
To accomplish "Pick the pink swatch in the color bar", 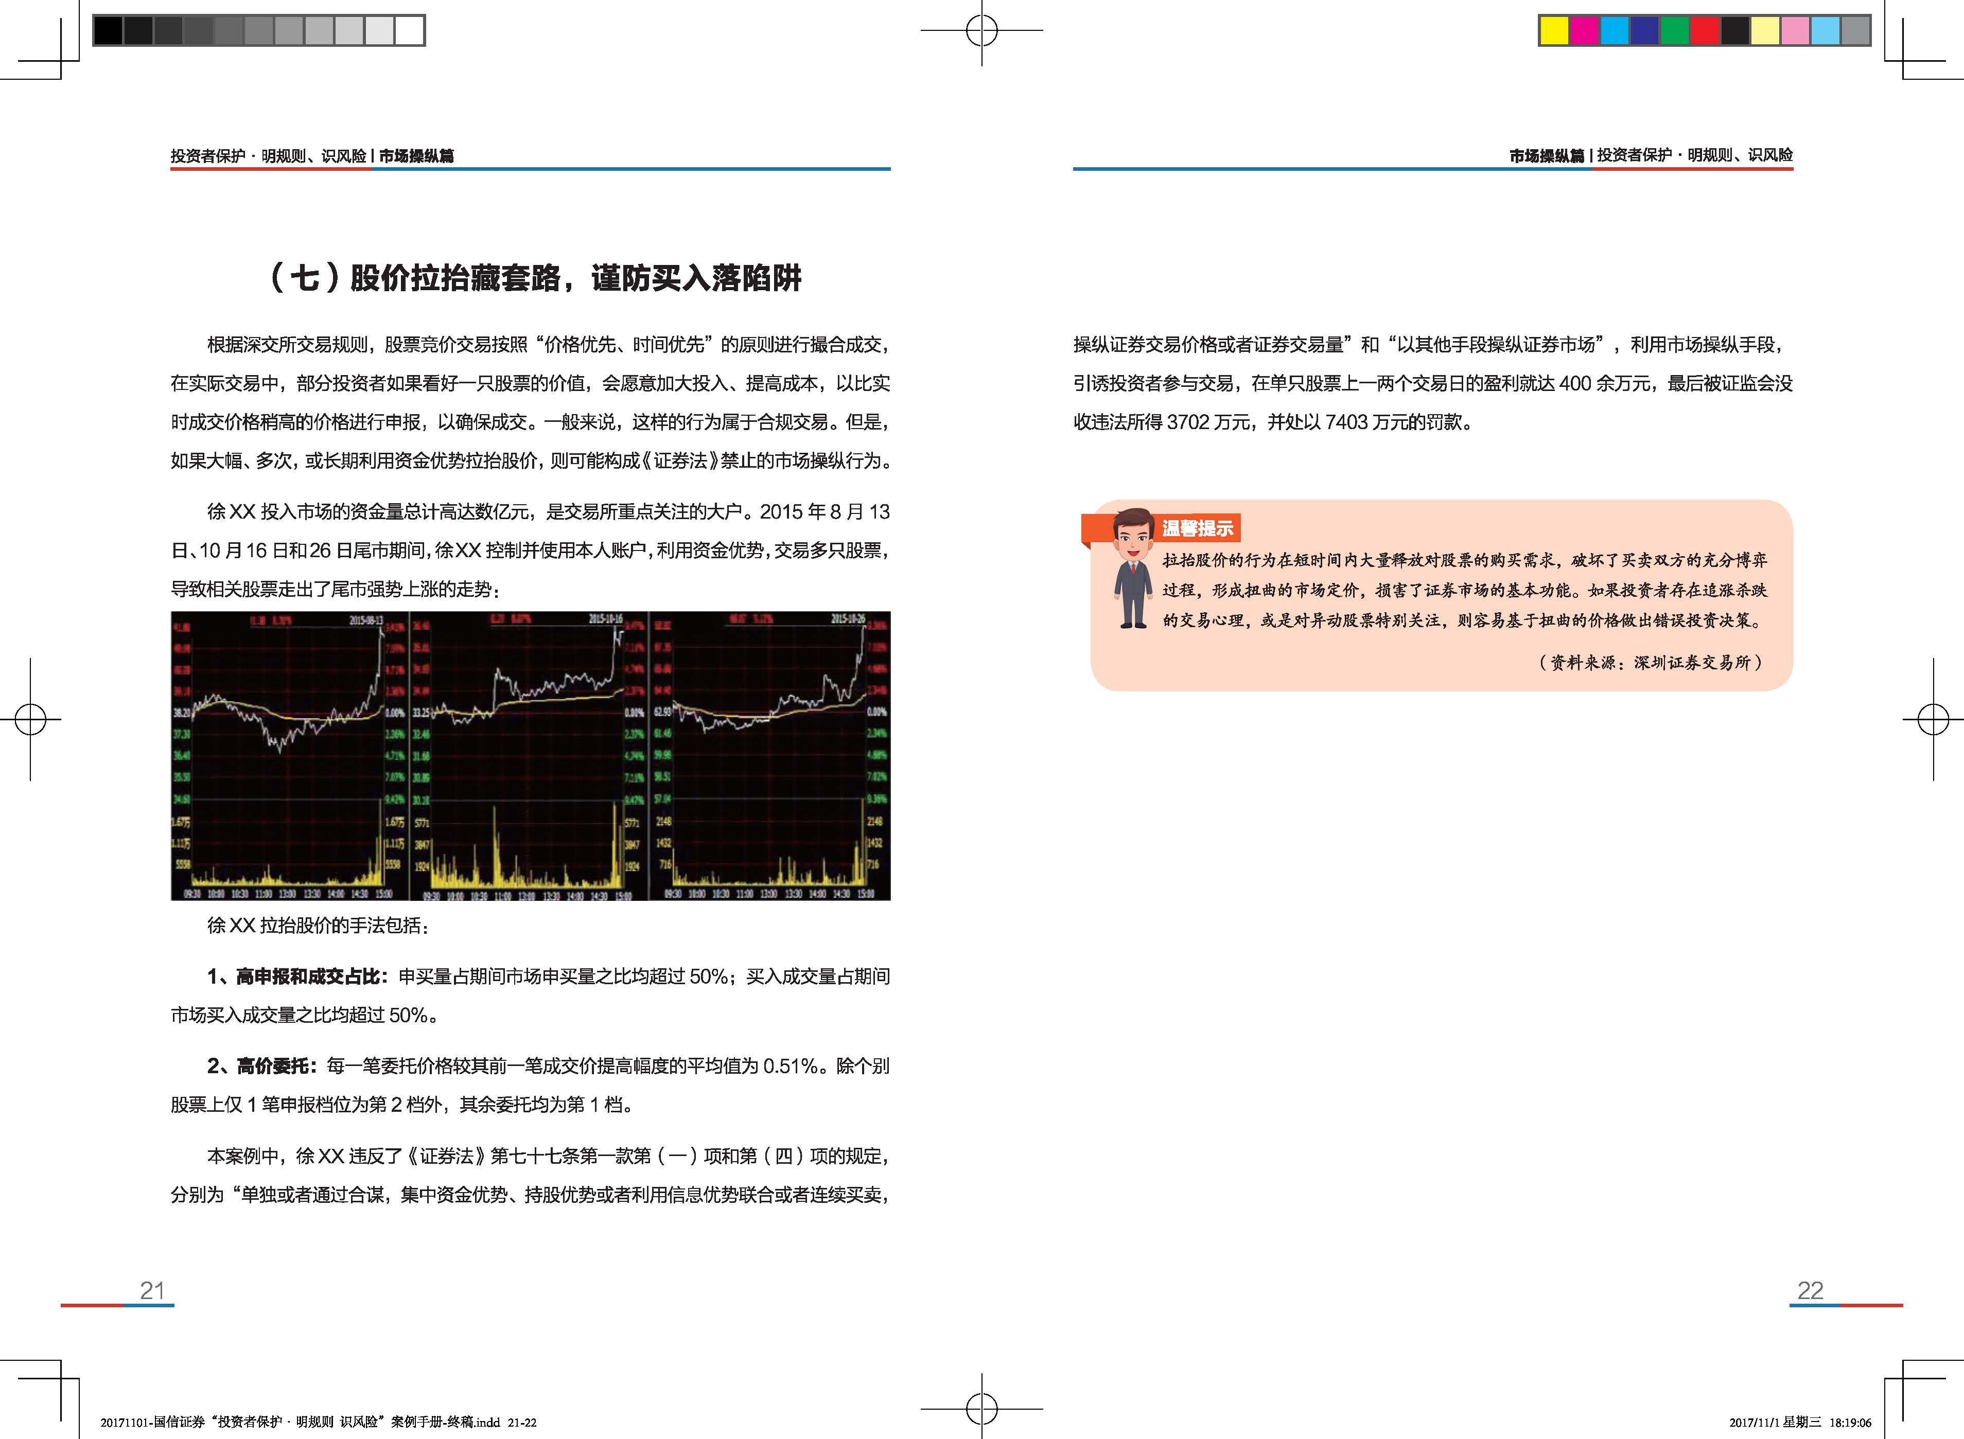I will tap(1795, 30).
